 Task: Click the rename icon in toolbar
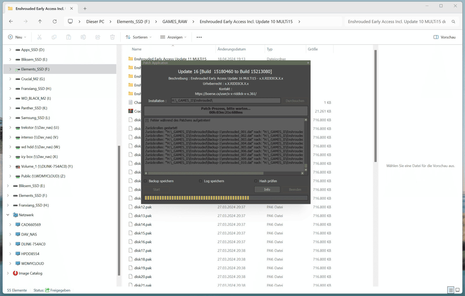pos(83,37)
